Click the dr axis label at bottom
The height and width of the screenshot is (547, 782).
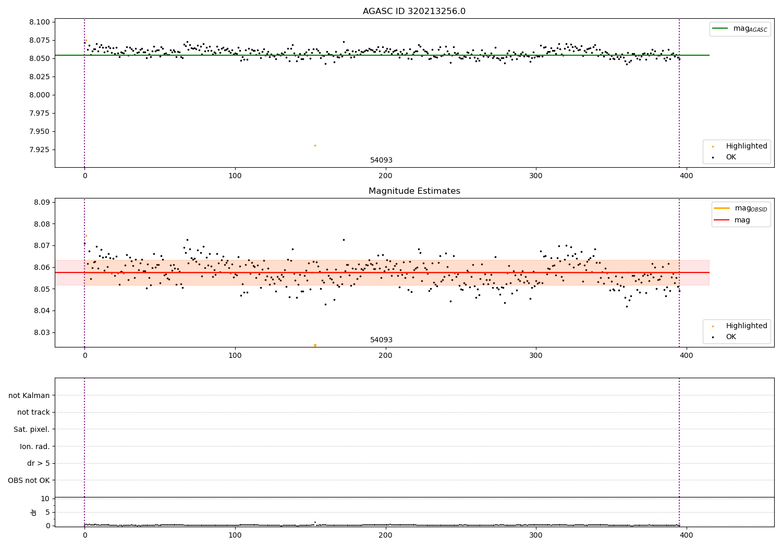[x=34, y=512]
